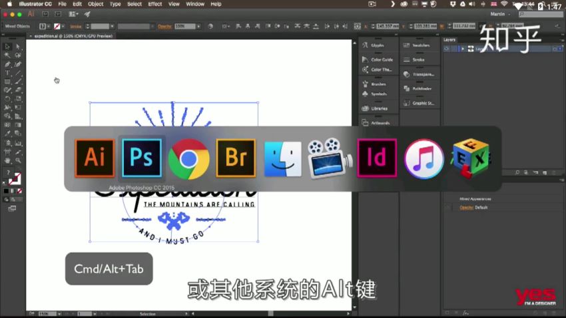Select the Rotate tool

pyautogui.click(x=7, y=98)
